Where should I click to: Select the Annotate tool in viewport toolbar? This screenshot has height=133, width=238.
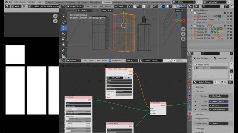[64, 51]
